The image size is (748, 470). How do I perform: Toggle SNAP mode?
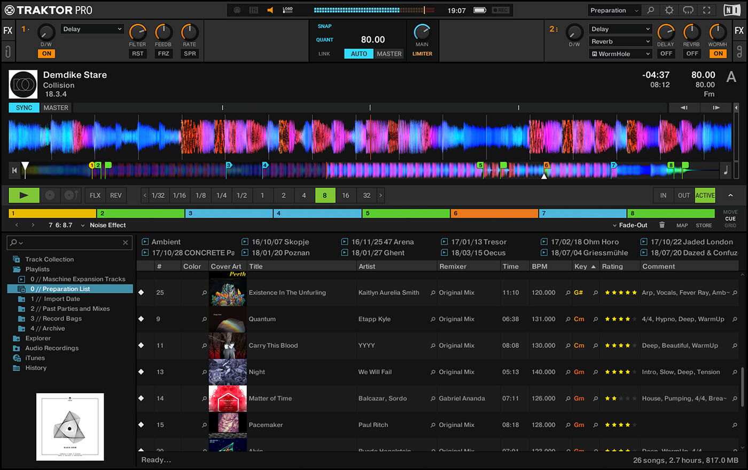[x=325, y=26]
